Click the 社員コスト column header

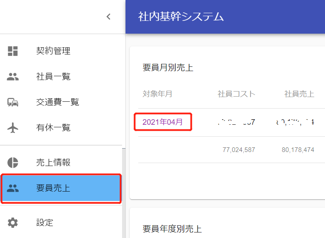pyautogui.click(x=237, y=94)
